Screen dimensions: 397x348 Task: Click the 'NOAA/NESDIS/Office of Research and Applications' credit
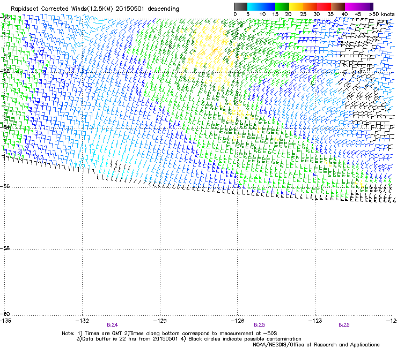[316, 345]
